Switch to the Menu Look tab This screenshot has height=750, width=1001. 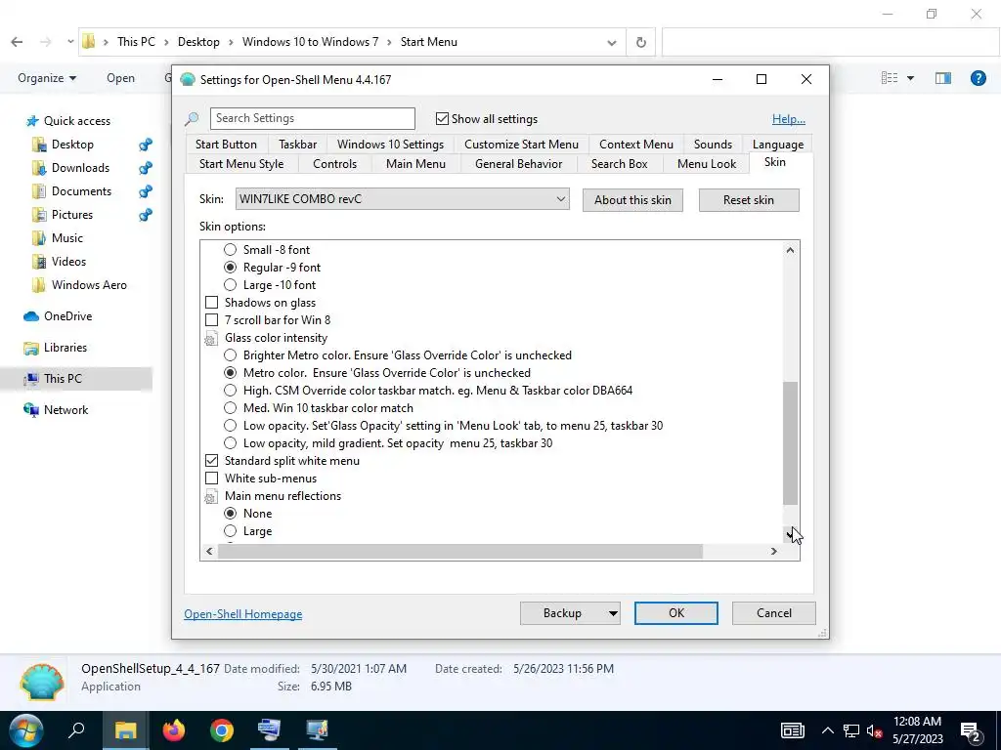[x=707, y=164]
